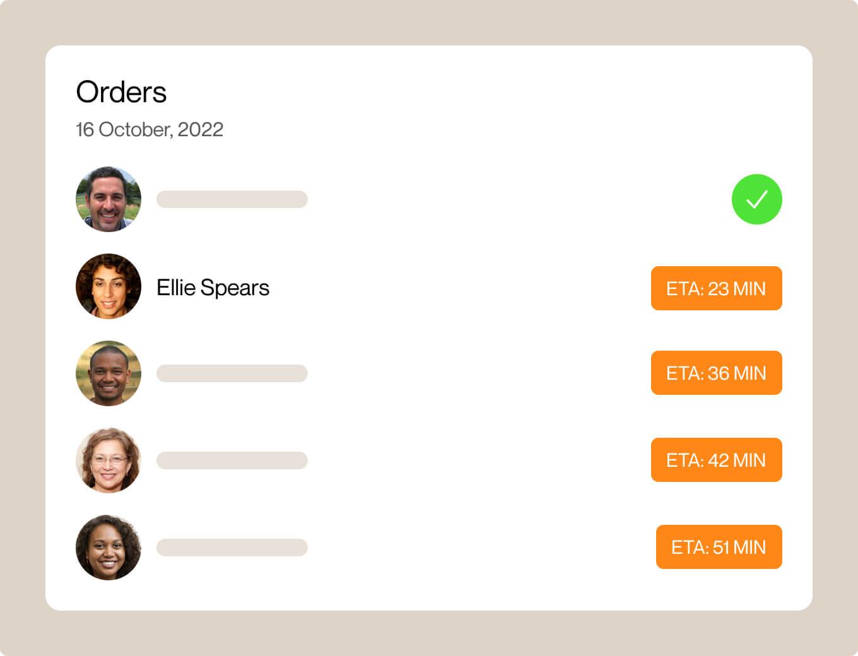Viewport: 858px width, 656px height.
Task: Click the date 16 October, 2022
Action: click(x=150, y=129)
